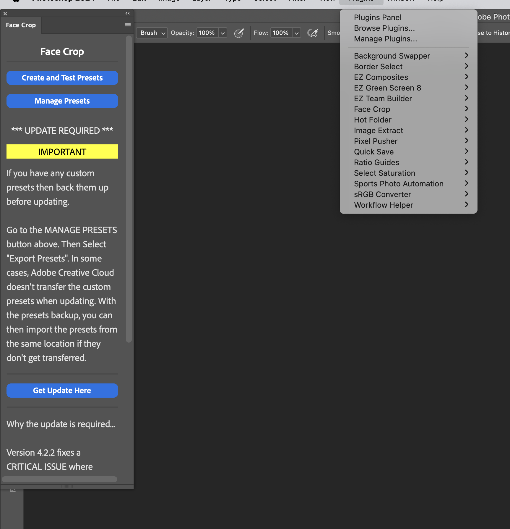This screenshot has height=529, width=510.
Task: Open Plugins Panel menu entry
Action: [408, 17]
